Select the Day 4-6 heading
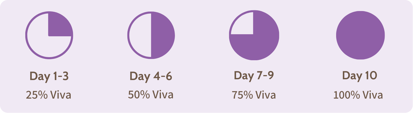The width and height of the screenshot is (413, 113). [x=151, y=76]
